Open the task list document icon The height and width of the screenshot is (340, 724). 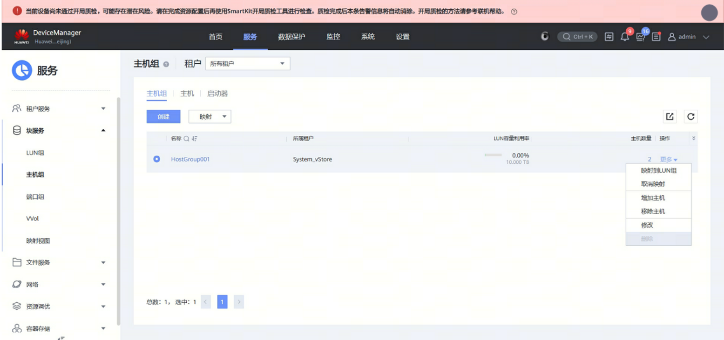coord(656,37)
